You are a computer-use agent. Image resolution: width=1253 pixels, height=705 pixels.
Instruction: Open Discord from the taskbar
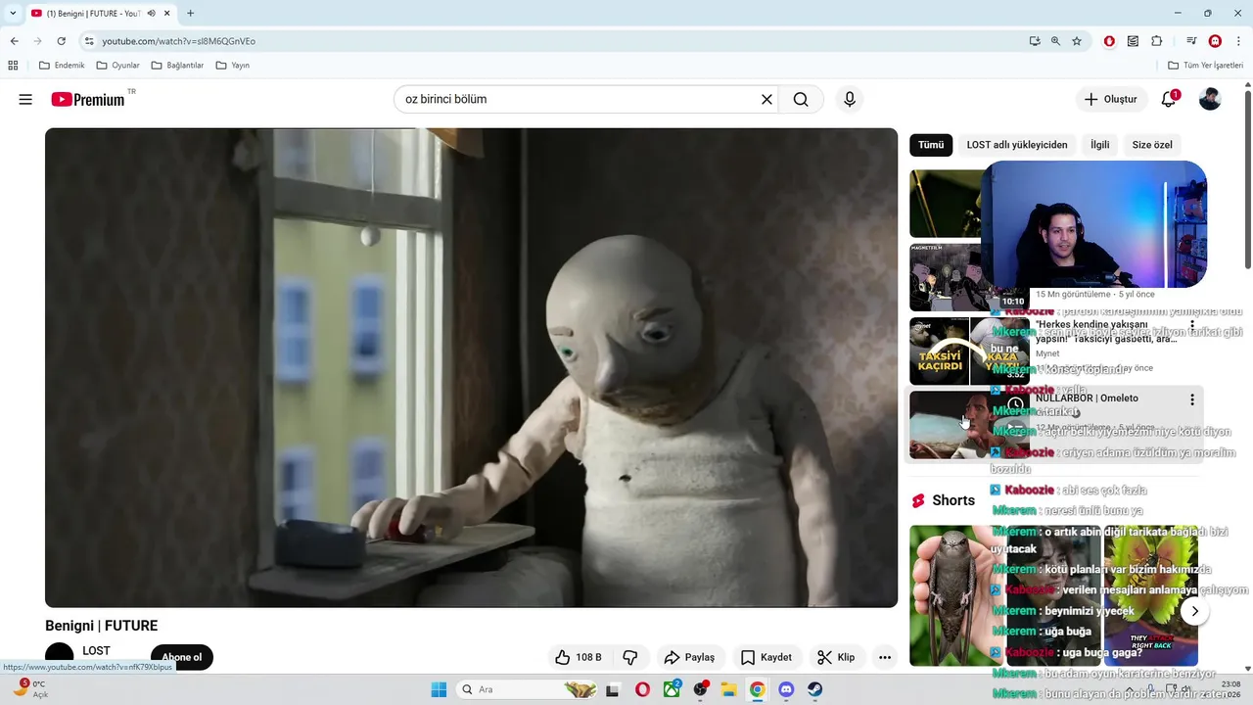(785, 689)
